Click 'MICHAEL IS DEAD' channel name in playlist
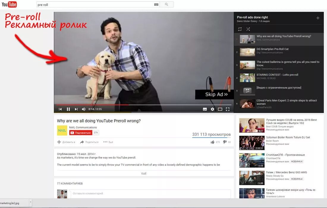Viewport: 327px width, 208px height. coord(266,78)
